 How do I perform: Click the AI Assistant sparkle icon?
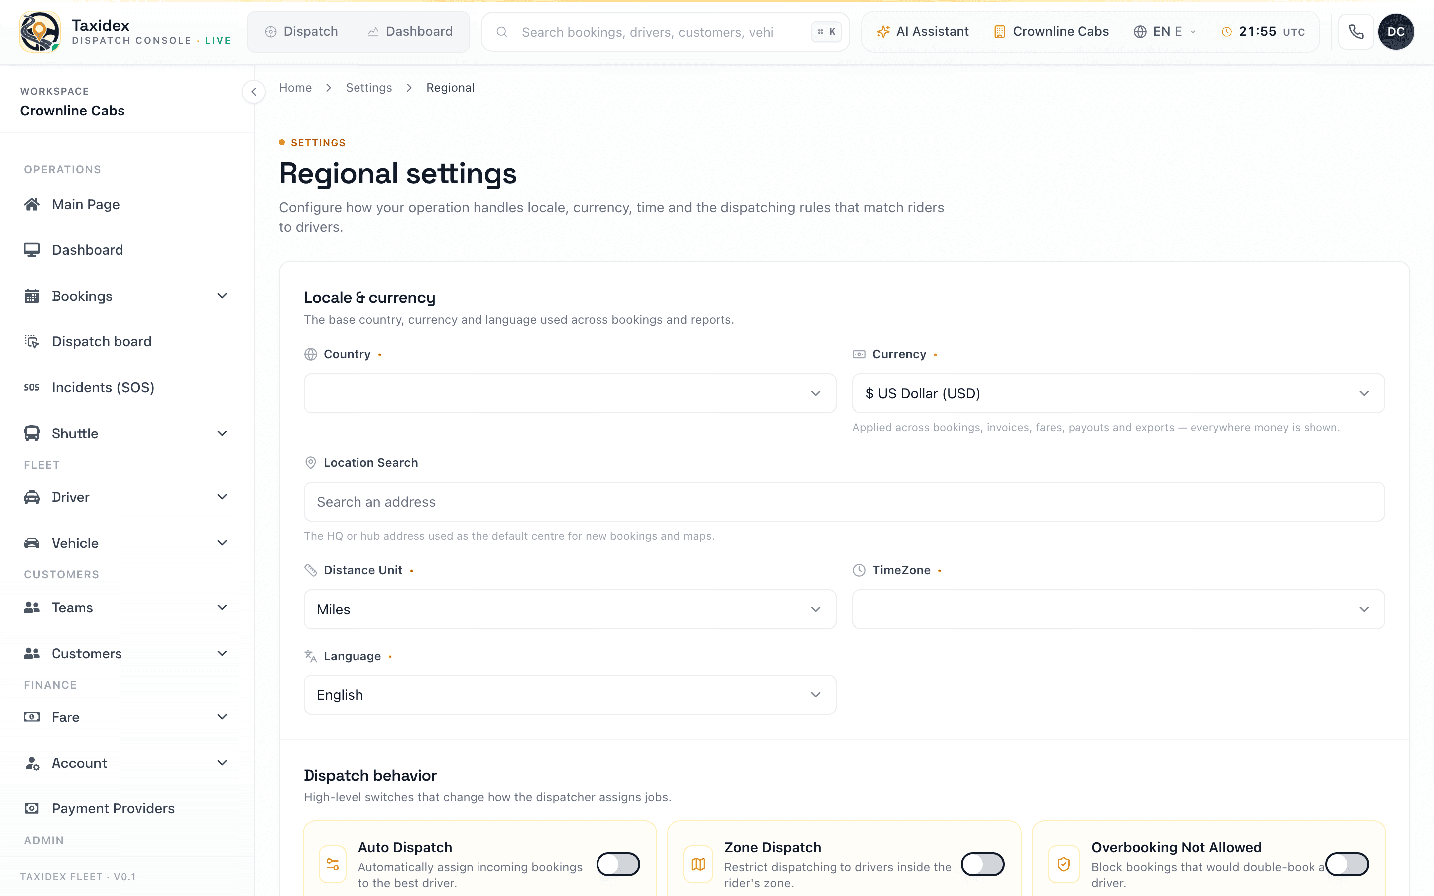883,31
